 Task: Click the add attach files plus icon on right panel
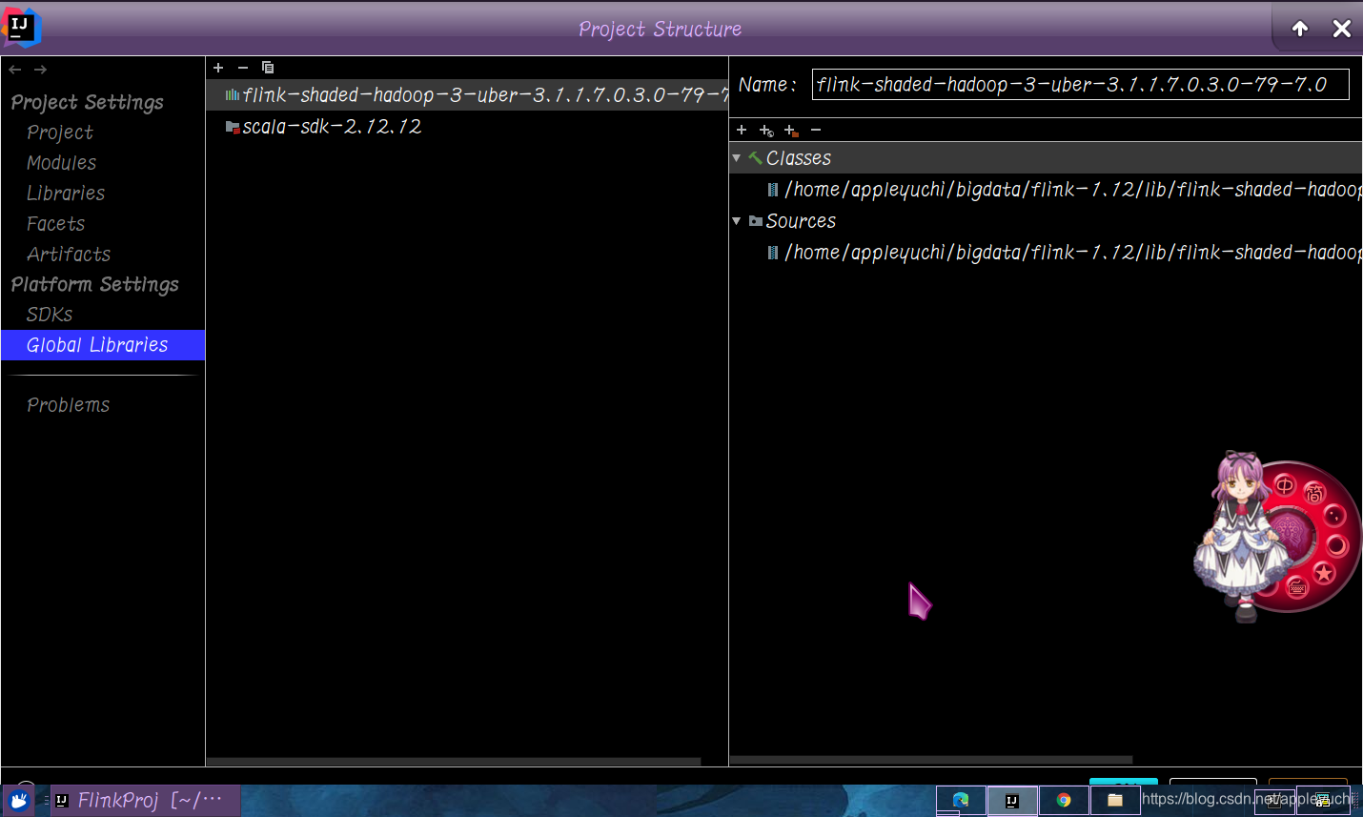click(742, 130)
